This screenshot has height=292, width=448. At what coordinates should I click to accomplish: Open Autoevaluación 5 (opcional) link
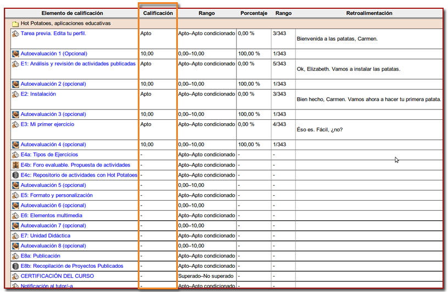tap(53, 185)
